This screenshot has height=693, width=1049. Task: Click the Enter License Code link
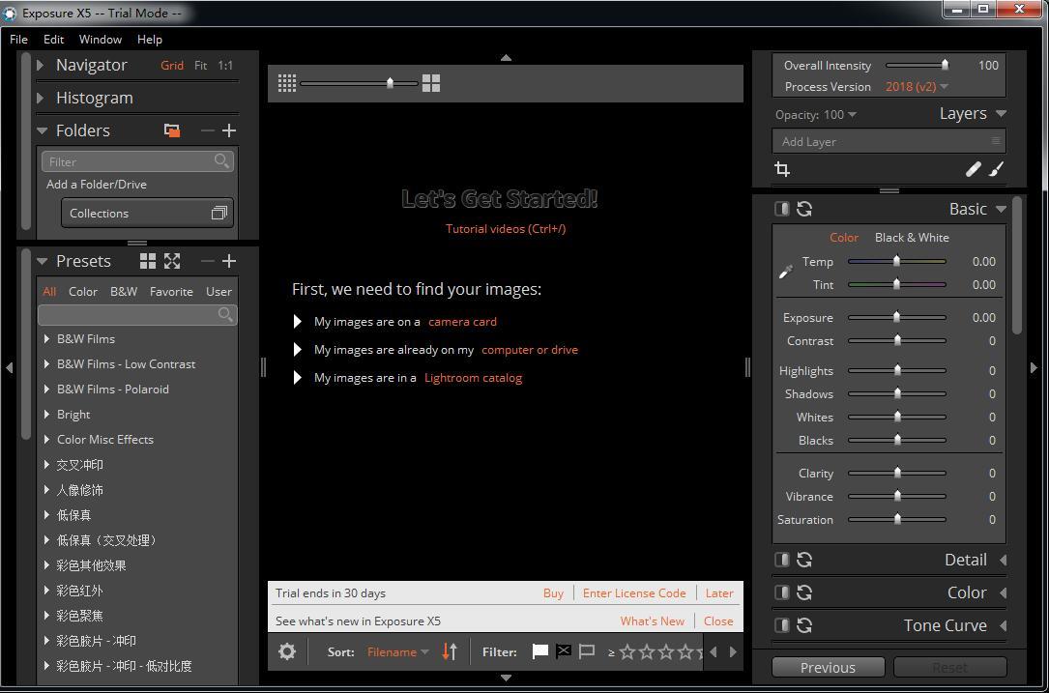(634, 593)
